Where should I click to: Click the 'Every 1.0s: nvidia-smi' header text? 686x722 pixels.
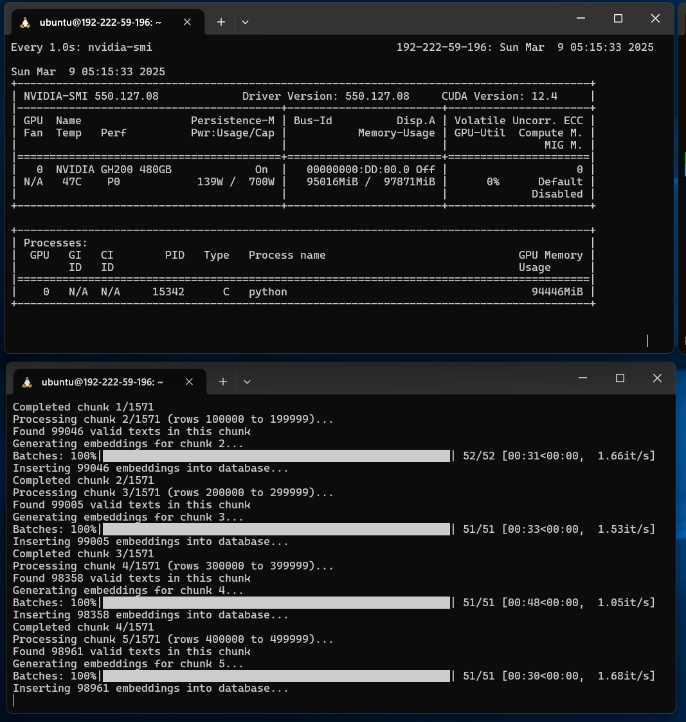82,48
